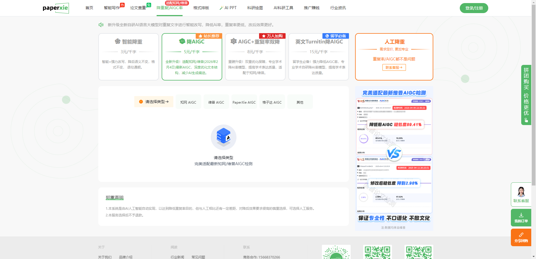Choose the 格子达 AIGC type

[272, 102]
